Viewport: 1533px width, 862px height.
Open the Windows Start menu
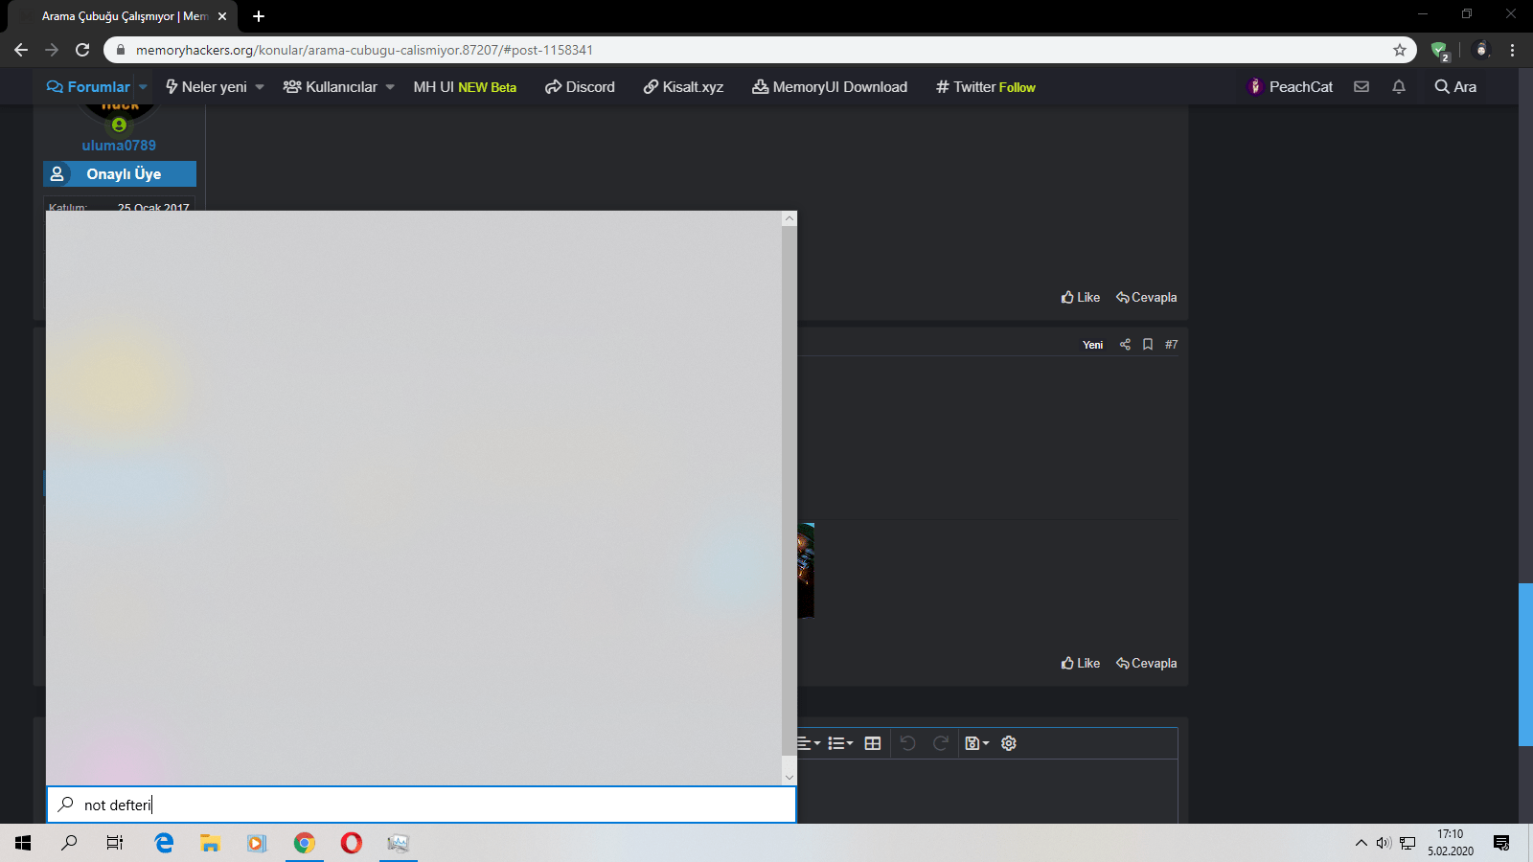23,843
